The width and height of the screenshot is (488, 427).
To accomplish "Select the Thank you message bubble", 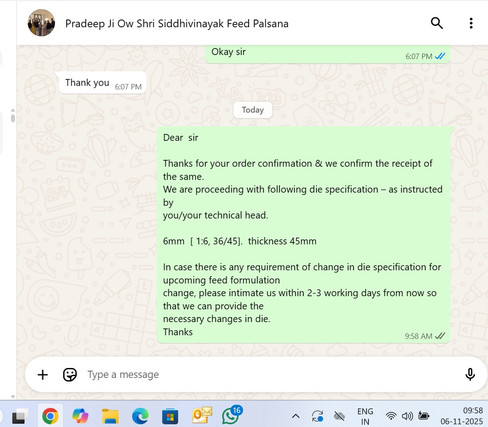I will pos(103,83).
